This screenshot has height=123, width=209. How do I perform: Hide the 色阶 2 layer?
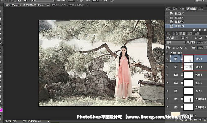coord(168,75)
